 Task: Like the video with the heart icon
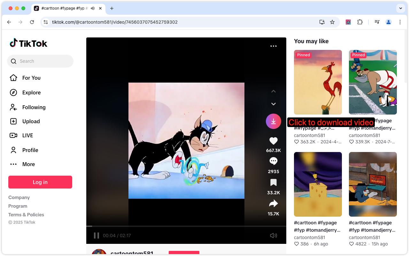click(x=274, y=141)
